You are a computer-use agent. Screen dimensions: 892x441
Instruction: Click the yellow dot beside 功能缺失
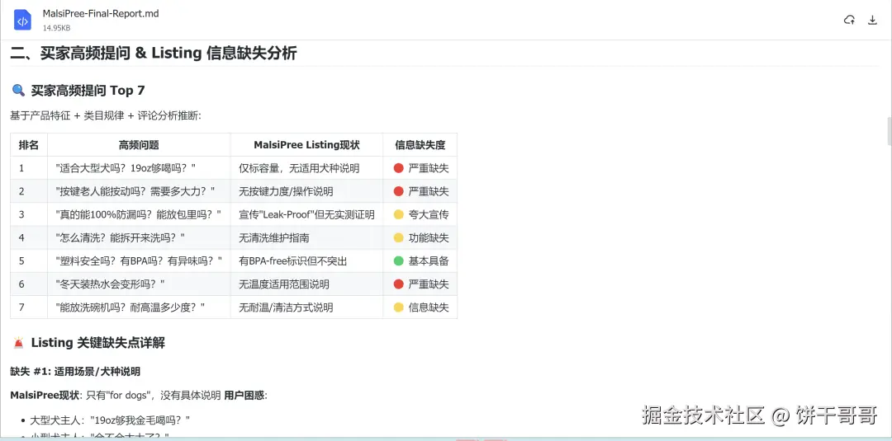point(399,238)
